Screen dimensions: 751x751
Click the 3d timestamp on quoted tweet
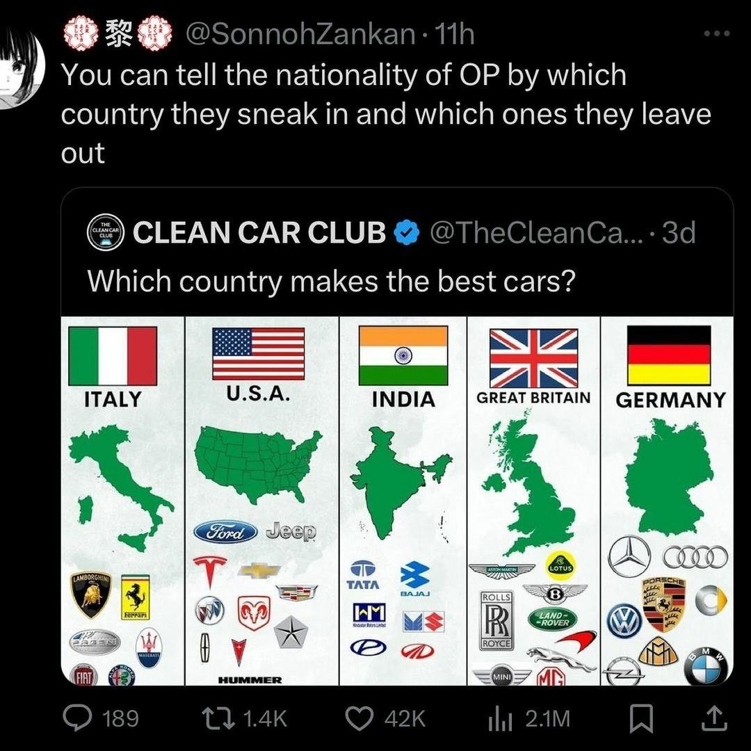(x=678, y=234)
